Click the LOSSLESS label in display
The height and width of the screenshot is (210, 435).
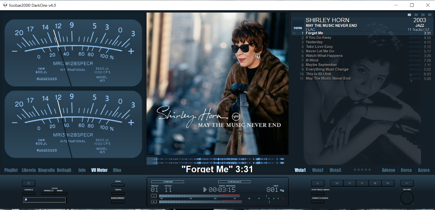(x=168, y=182)
